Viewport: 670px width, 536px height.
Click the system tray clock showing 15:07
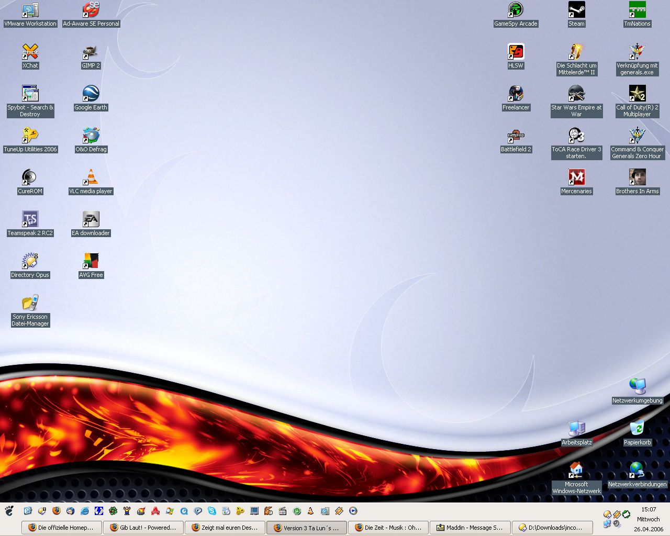(x=649, y=509)
